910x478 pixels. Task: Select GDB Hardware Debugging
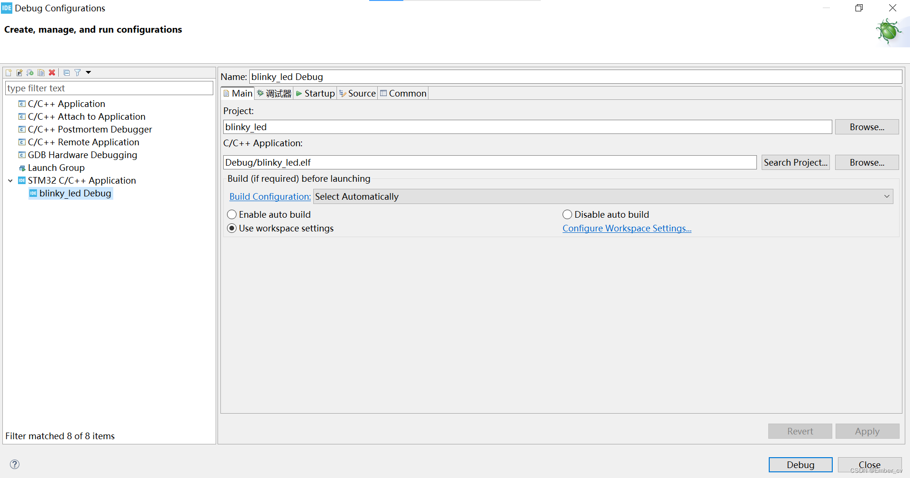pyautogui.click(x=82, y=155)
